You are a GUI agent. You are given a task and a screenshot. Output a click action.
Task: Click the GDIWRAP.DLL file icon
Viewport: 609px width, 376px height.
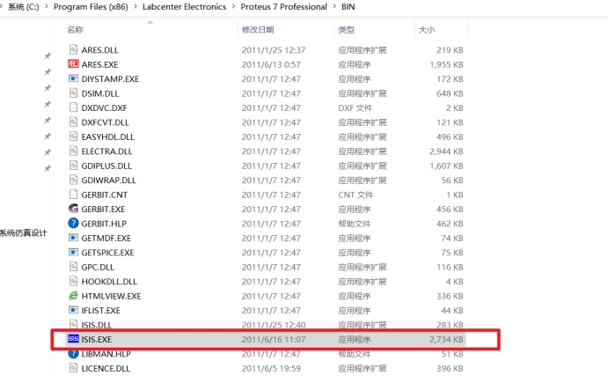coord(73,180)
